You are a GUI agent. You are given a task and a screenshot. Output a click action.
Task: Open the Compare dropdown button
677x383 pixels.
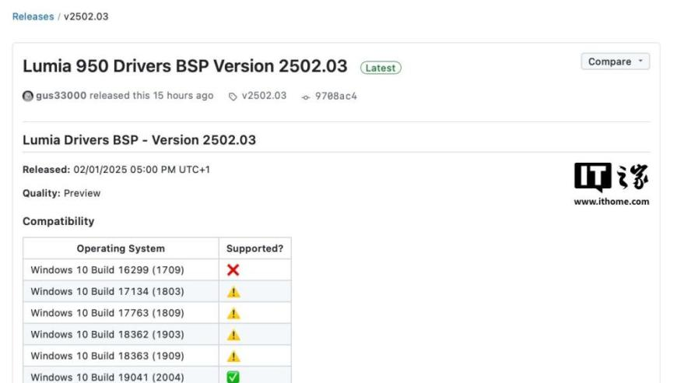click(x=616, y=61)
